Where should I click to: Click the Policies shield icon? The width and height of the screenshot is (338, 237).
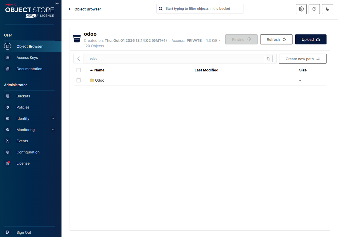7,107
